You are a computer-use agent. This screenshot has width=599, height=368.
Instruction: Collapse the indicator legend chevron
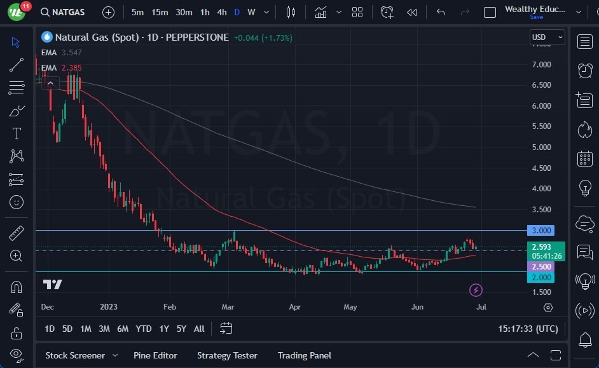(x=50, y=83)
